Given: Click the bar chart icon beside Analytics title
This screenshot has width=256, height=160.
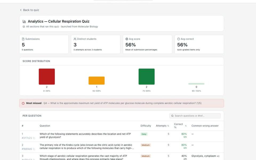Looking at the screenshot, I should point(24,21).
